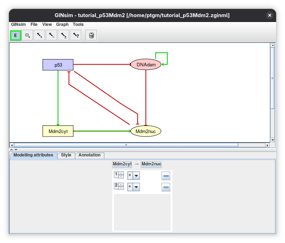
Task: Click the vertical scrollbar up arrow
Action: click(273, 45)
